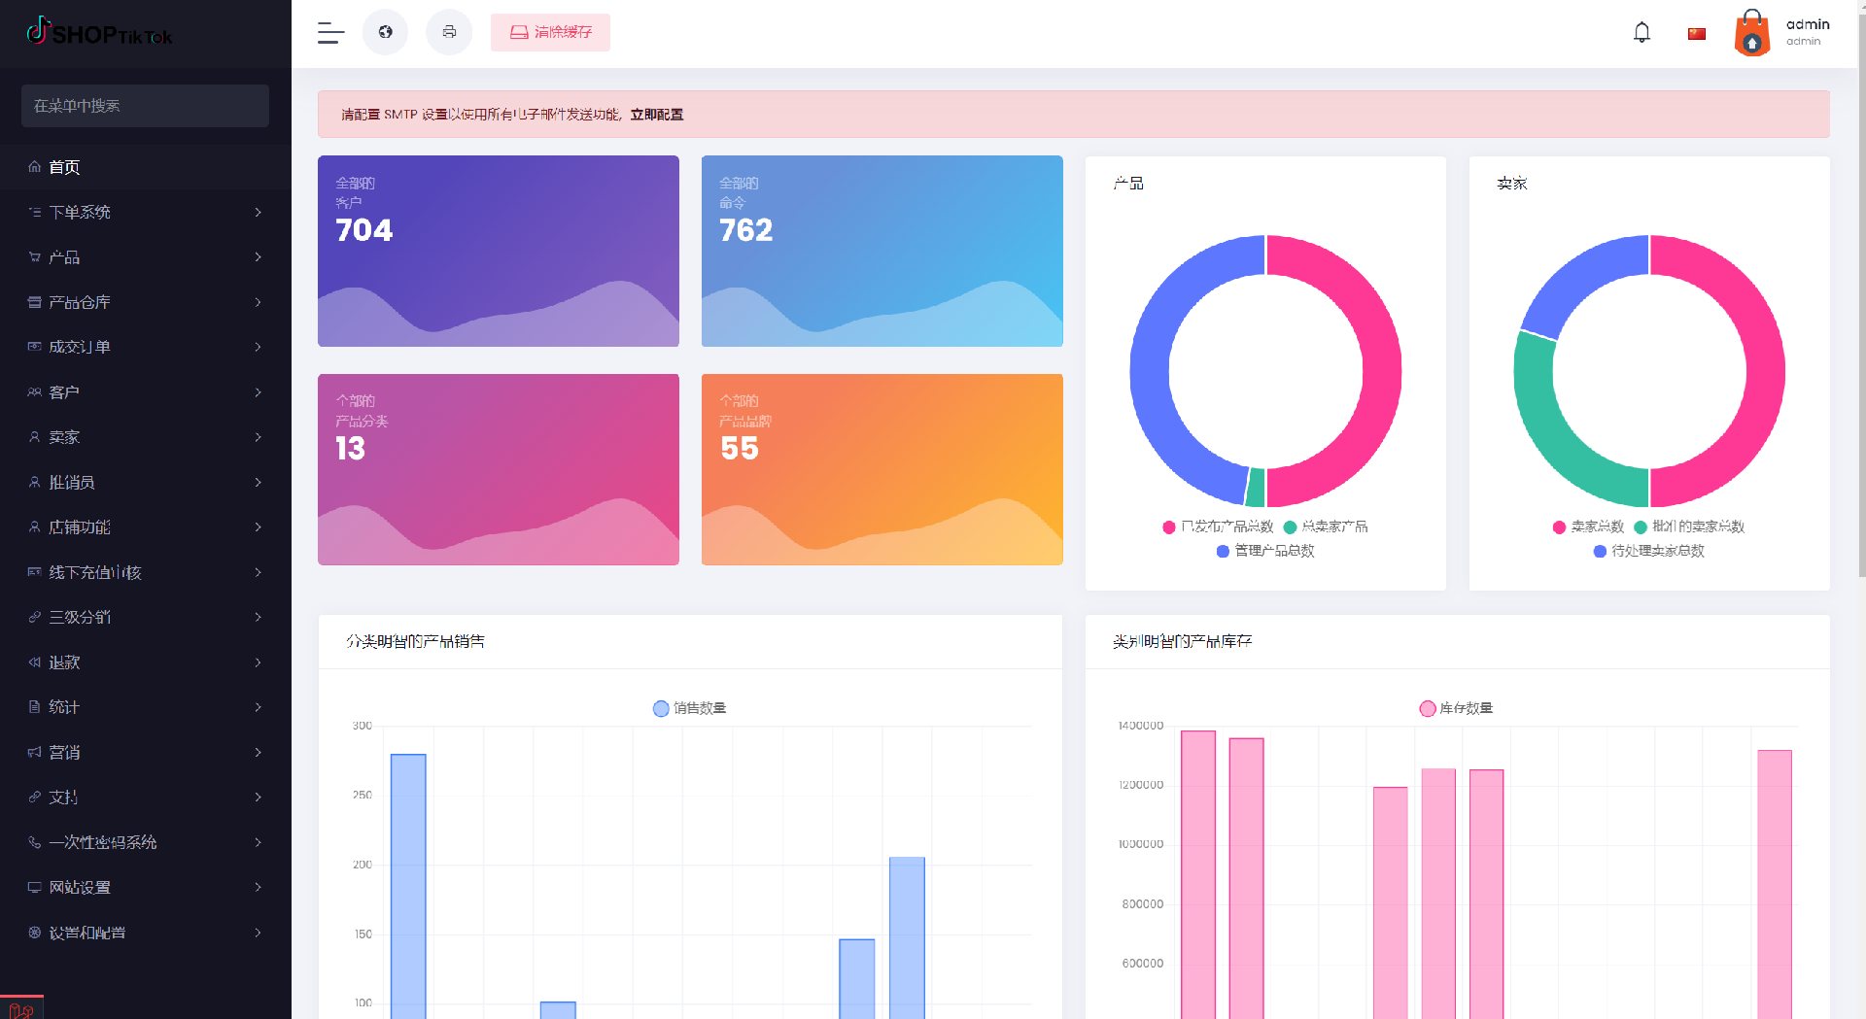Image resolution: width=1866 pixels, height=1019 pixels.
Task: Toggle the sidebar with the hamburger icon
Action: (330, 33)
